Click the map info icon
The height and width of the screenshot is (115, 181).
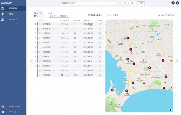point(170,110)
